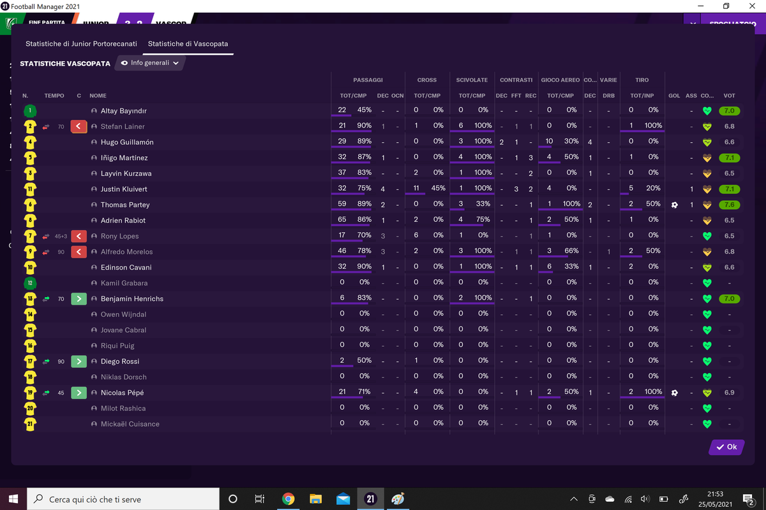This screenshot has width=766, height=510.
Task: Click Benjamin Henrichs' green substituted-on arrow icon
Action: [x=79, y=299]
